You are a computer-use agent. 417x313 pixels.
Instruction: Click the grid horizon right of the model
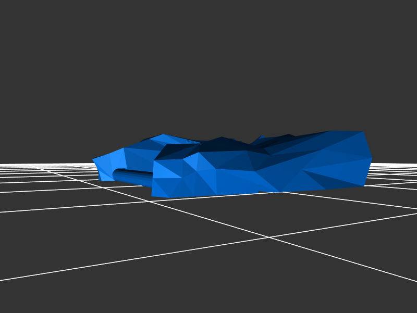(396, 165)
